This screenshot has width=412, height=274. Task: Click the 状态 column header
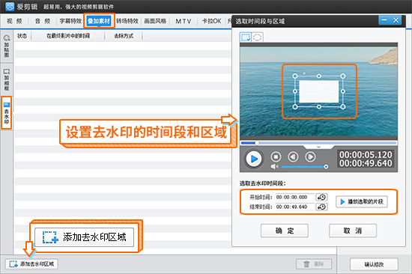click(x=22, y=36)
